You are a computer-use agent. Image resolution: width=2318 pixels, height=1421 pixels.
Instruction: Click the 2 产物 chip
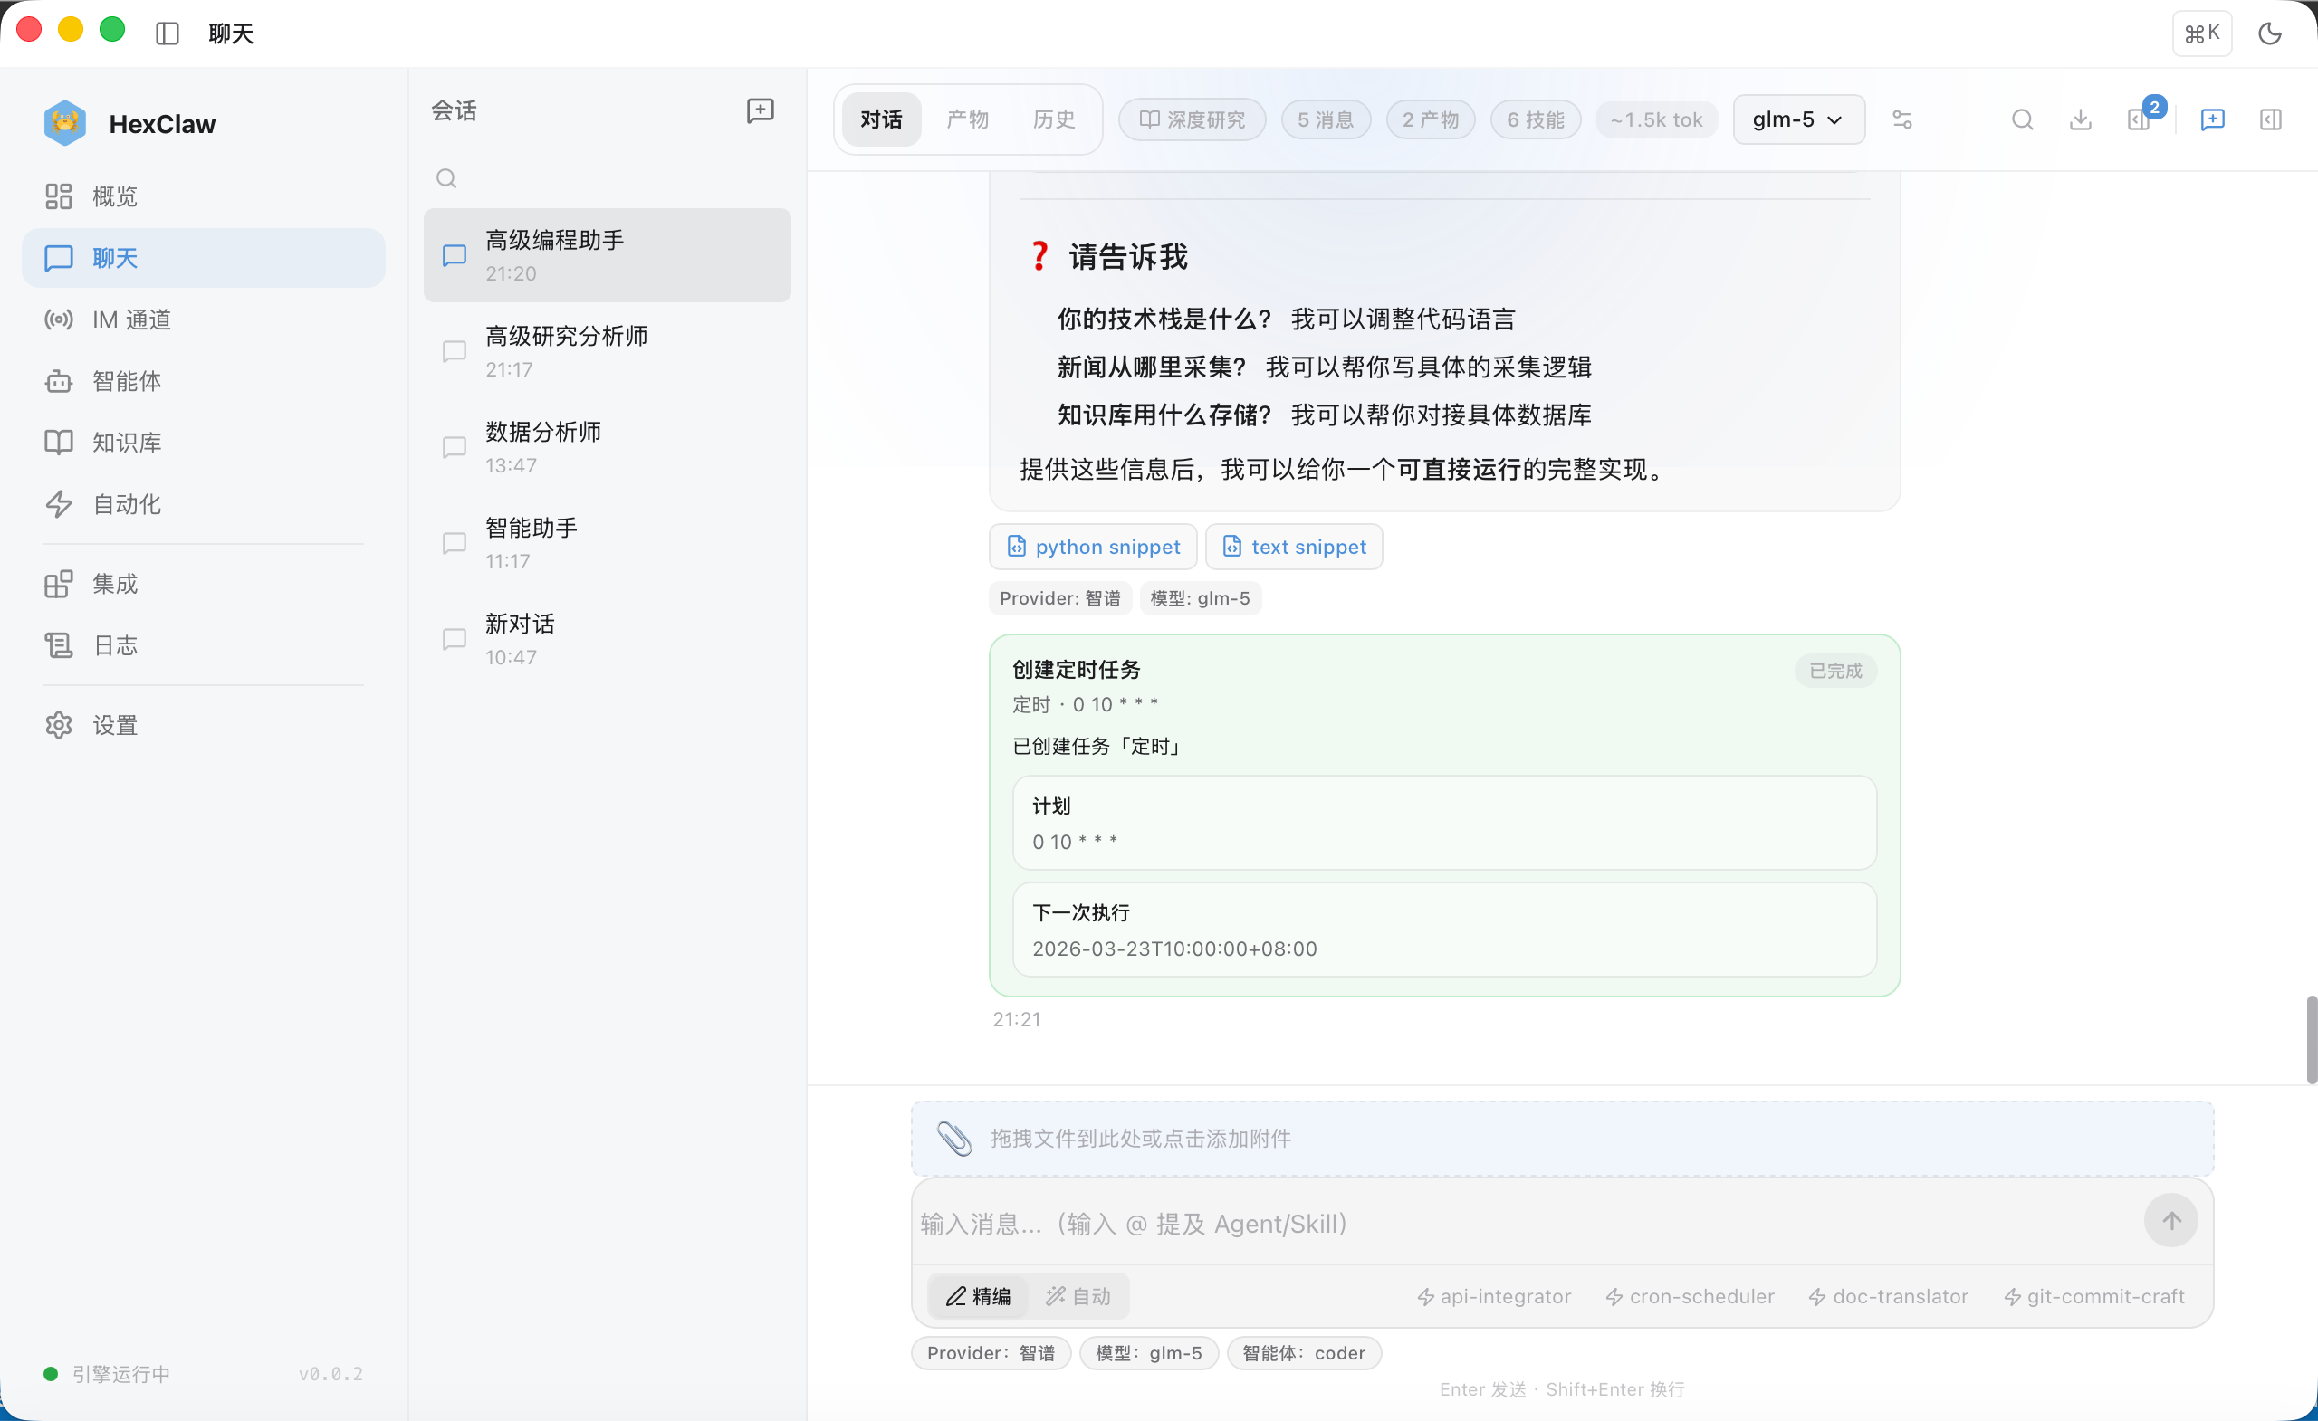pos(1431,119)
